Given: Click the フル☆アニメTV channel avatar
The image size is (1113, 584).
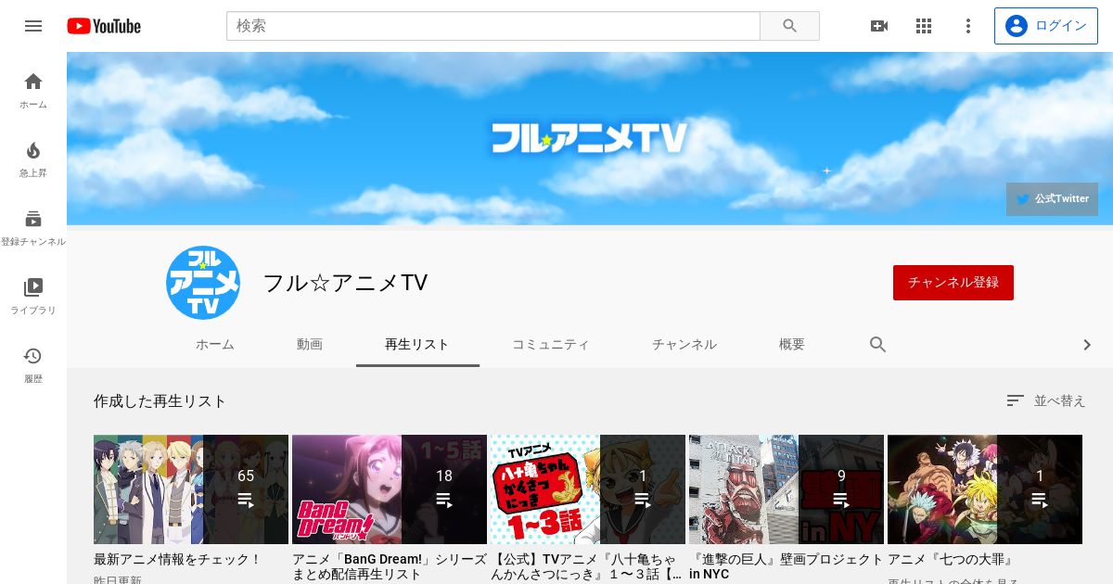Looking at the screenshot, I should (x=203, y=283).
